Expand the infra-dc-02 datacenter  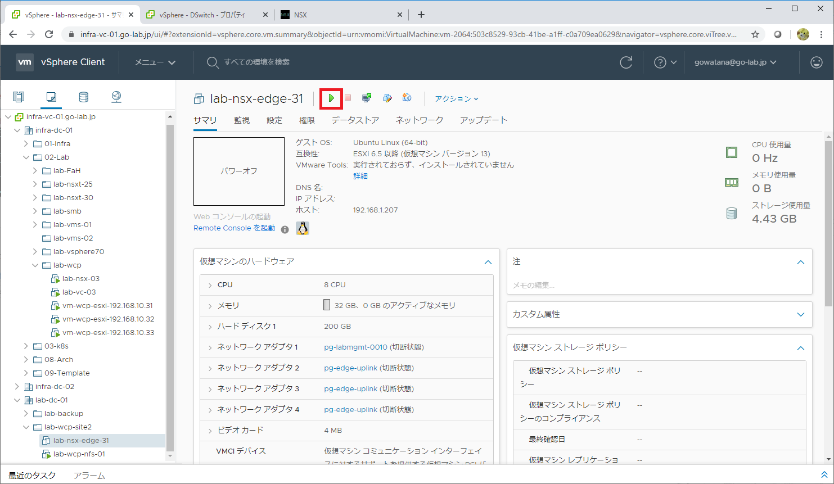[17, 387]
